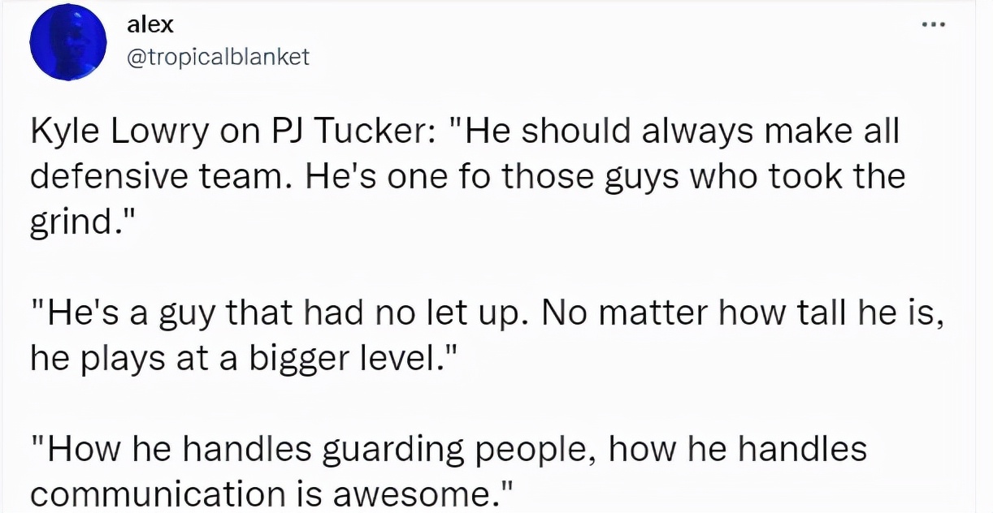Screen dimensions: 993x513
Task: Click alex's blue profile avatar
Action: coord(68,47)
